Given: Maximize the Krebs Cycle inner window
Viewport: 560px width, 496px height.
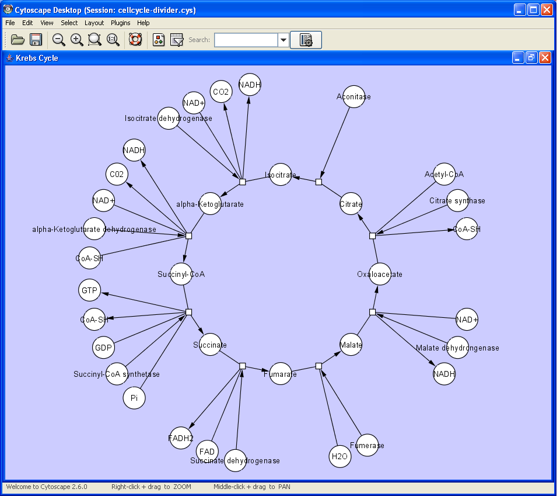Looking at the screenshot, I should (531, 57).
